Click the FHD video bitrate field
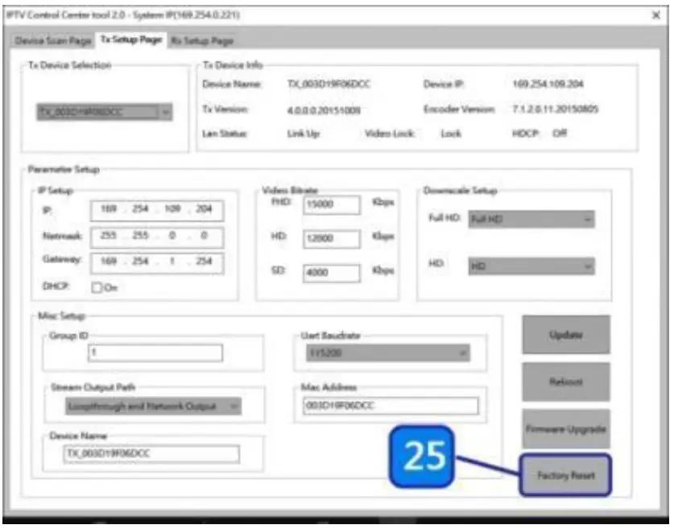The height and width of the screenshot is (529, 674). click(x=332, y=205)
